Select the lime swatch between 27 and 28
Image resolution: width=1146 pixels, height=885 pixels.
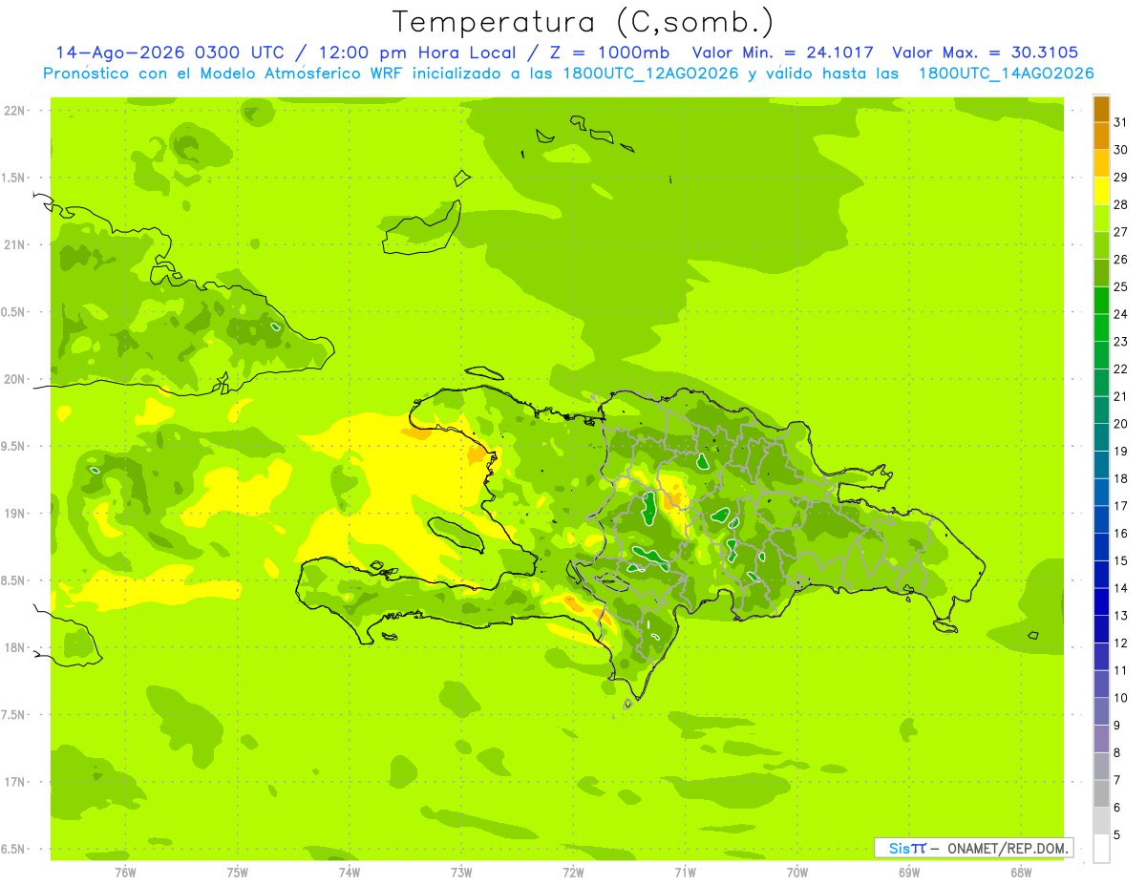pos(1101,218)
